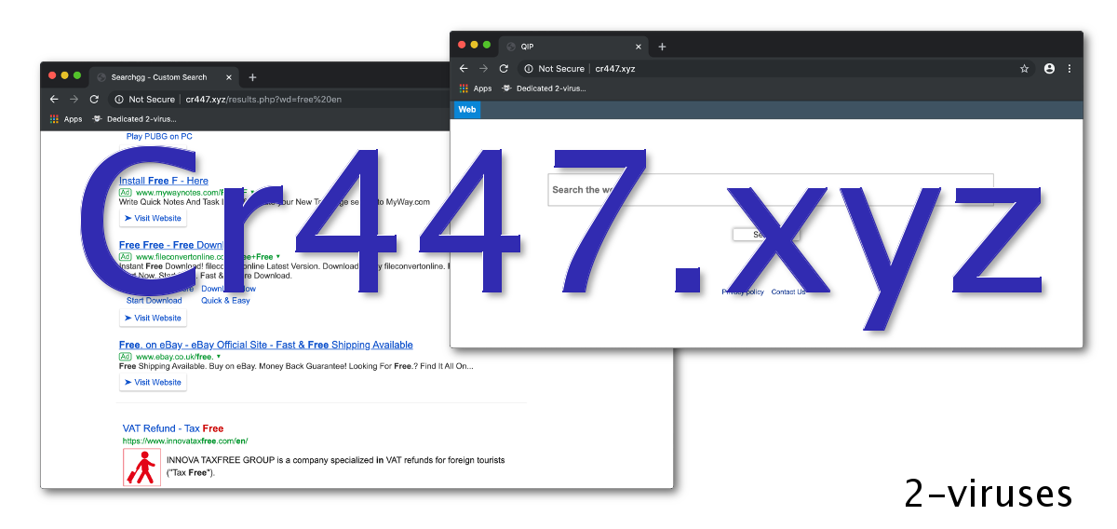Screen dimensions: 1117x529
Task: Click forward arrow in Searchgg window
Action: pos(74,99)
